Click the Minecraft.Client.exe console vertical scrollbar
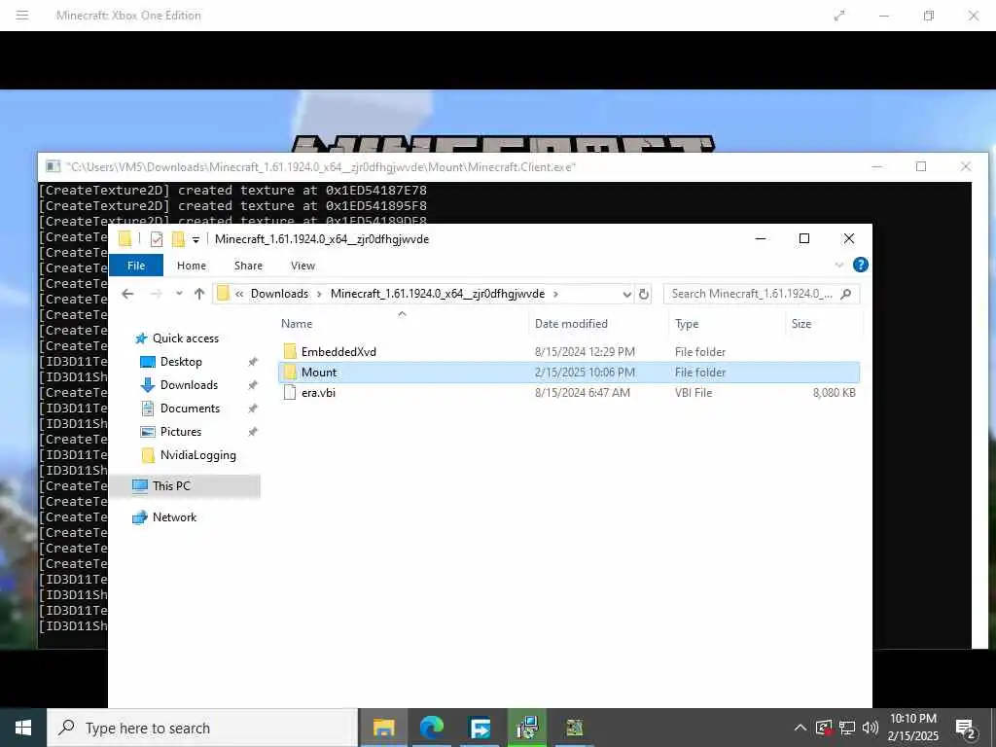 pos(978,414)
